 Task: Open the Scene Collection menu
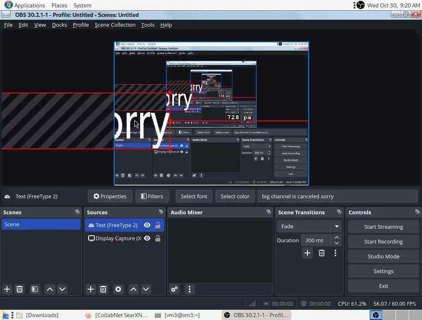(x=115, y=25)
